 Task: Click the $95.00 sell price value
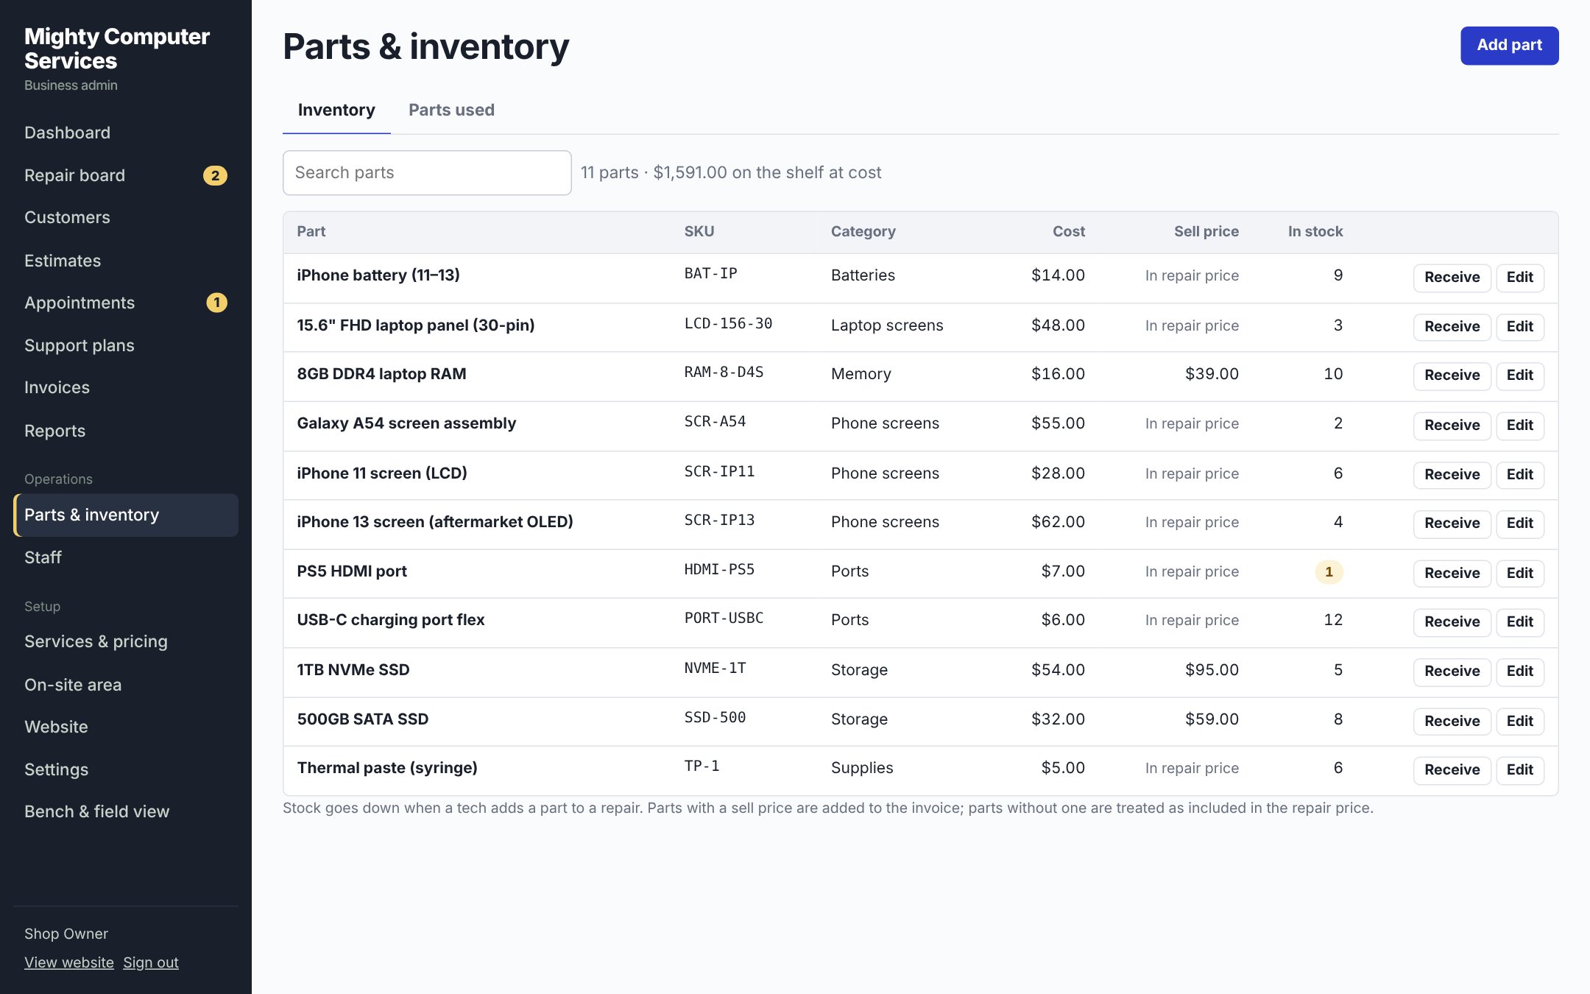[1212, 670]
